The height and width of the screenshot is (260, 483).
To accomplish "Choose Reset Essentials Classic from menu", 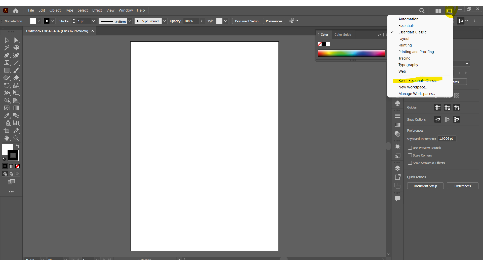I will tap(417, 81).
